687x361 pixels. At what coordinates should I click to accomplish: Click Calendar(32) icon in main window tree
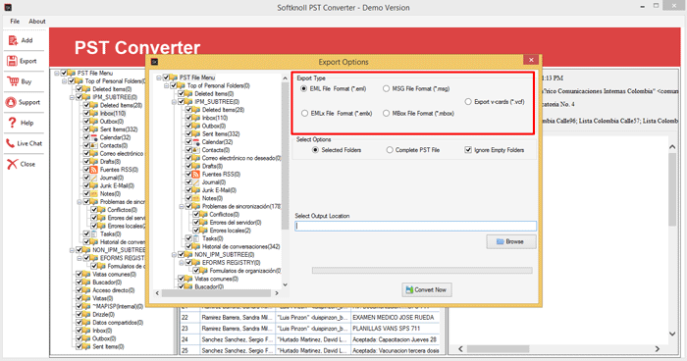(94, 137)
